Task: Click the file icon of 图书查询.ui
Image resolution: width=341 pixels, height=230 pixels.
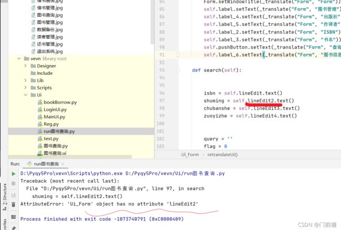Action: 40,153
